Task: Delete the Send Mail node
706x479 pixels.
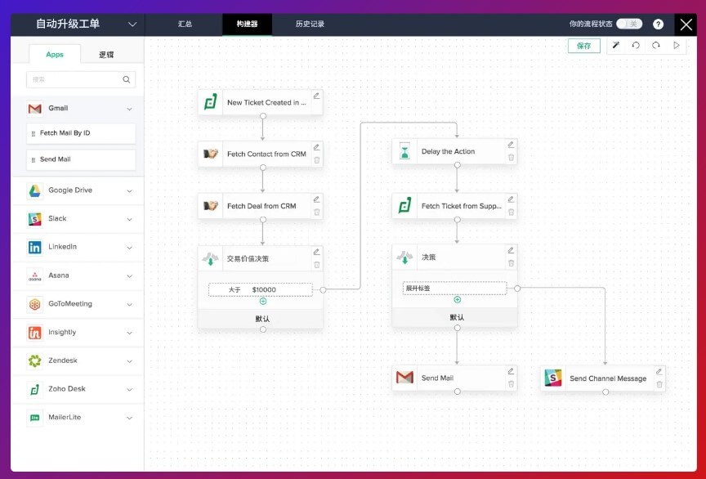Action: click(x=511, y=384)
